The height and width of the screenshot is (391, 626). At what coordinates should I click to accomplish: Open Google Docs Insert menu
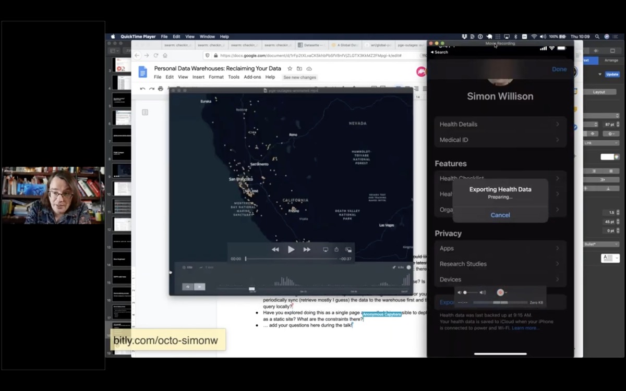[x=198, y=77]
